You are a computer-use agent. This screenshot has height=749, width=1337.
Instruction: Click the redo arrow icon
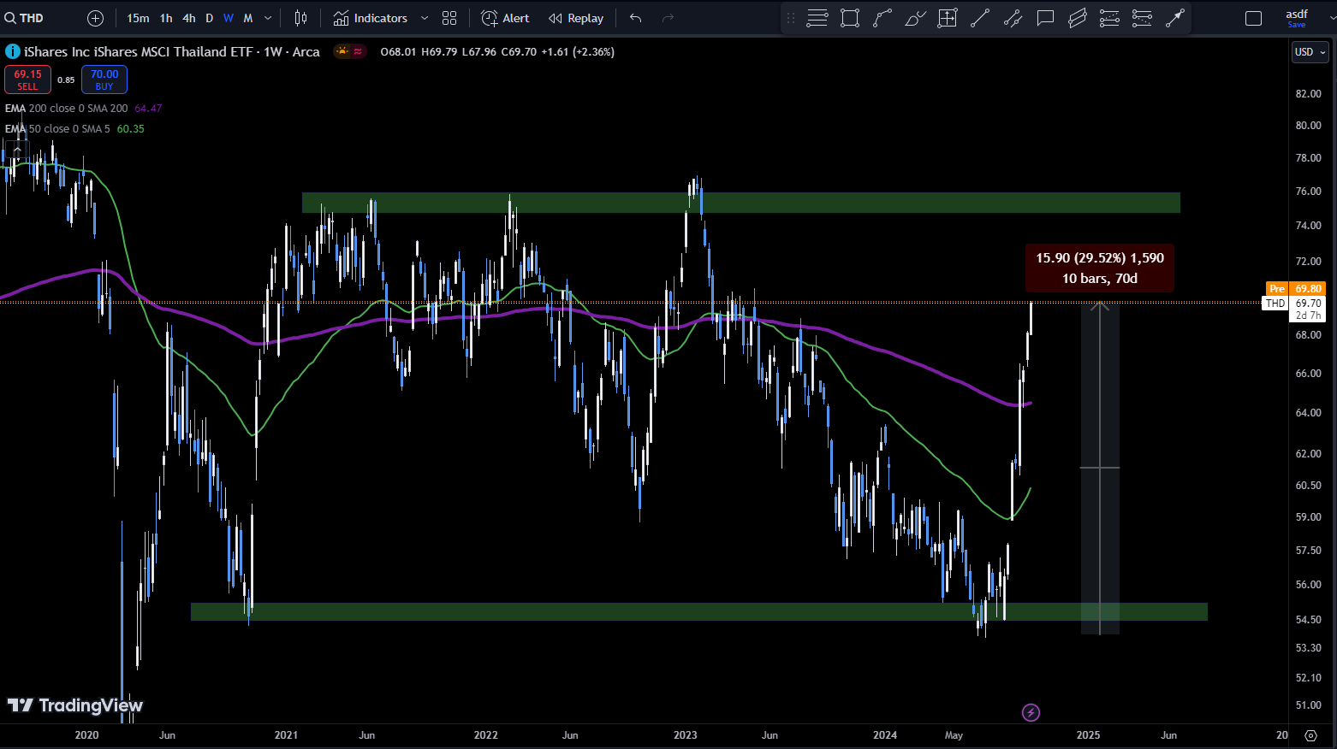(668, 18)
